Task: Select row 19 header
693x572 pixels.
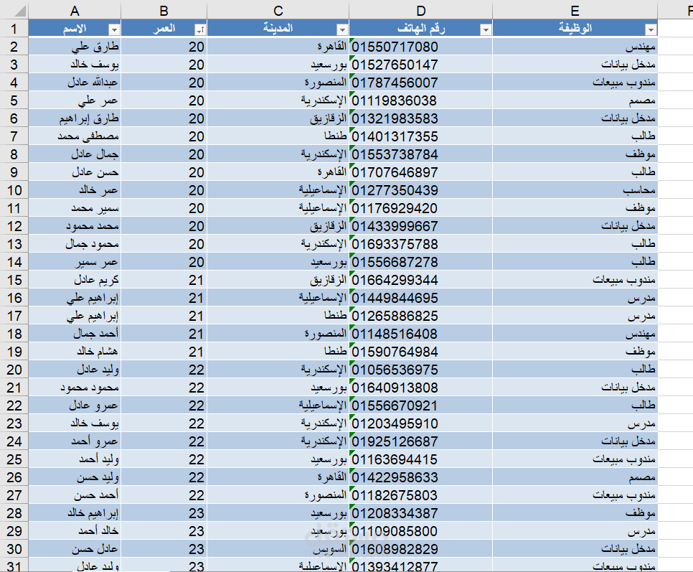Action: click(14, 352)
